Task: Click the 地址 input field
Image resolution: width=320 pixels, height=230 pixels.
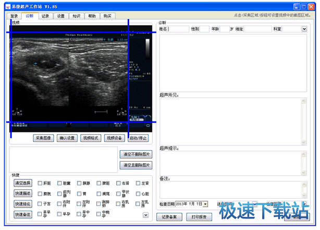Action: click(258, 29)
